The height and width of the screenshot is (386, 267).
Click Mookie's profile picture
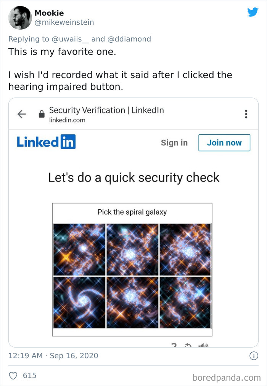coord(20,18)
